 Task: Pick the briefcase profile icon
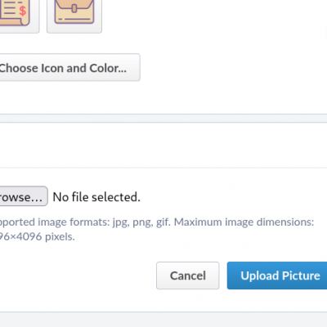point(74,11)
